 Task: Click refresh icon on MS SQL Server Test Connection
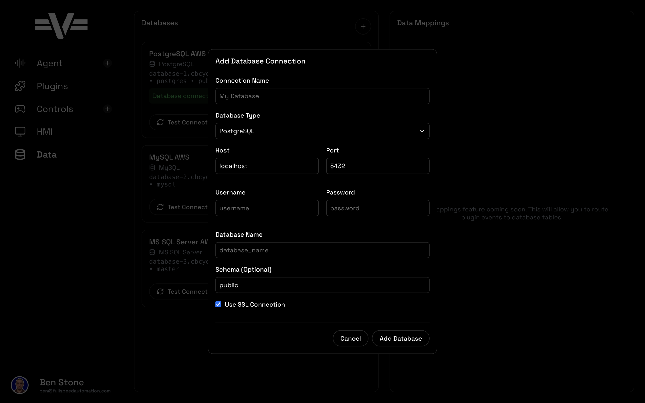click(160, 292)
